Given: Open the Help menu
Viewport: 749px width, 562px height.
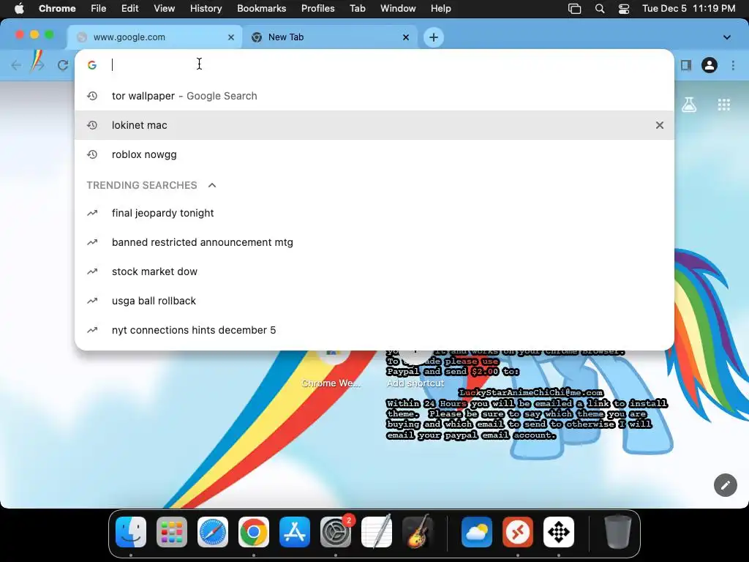Looking at the screenshot, I should pyautogui.click(x=440, y=9).
